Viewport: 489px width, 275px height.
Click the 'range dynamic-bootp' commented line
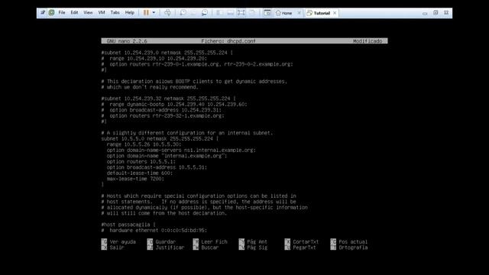click(174, 104)
